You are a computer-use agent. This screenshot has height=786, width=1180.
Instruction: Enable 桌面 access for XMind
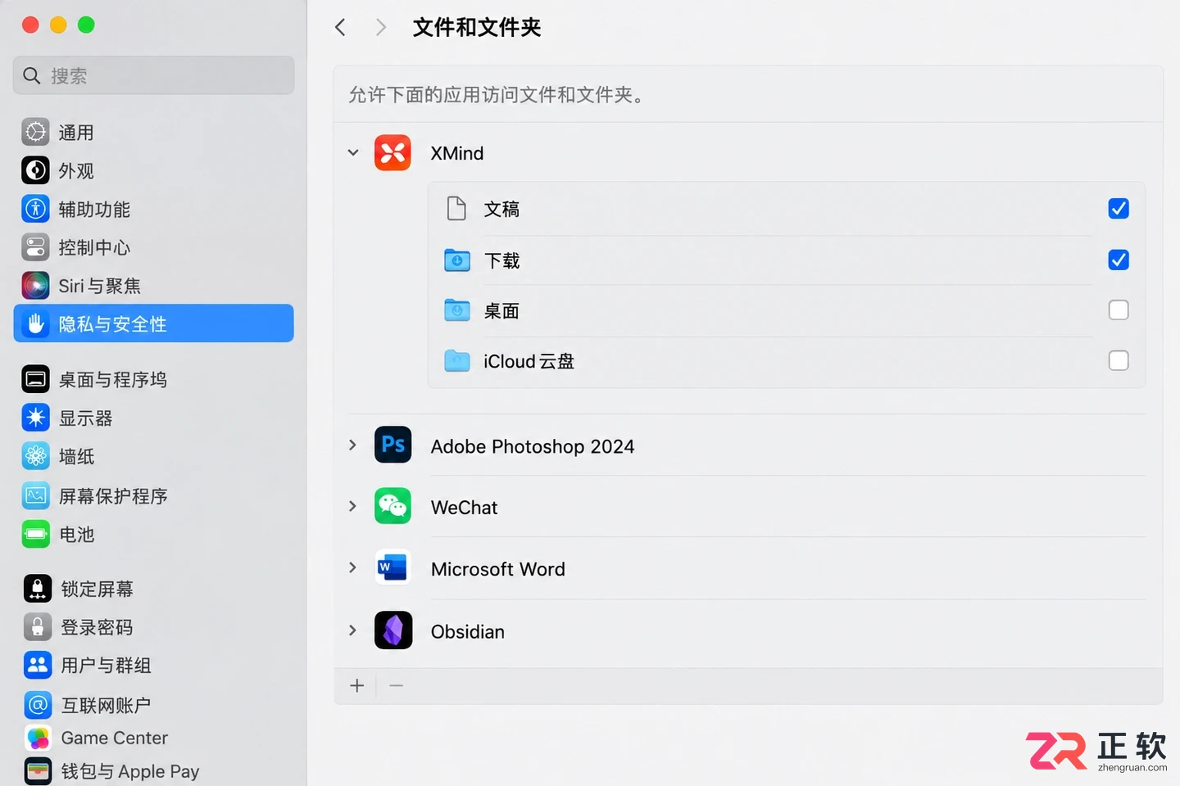[x=1119, y=310]
